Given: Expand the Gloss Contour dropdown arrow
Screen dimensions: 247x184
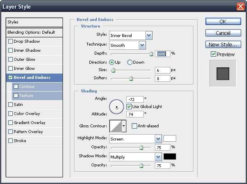Looking at the screenshot, I should [x=124, y=126].
